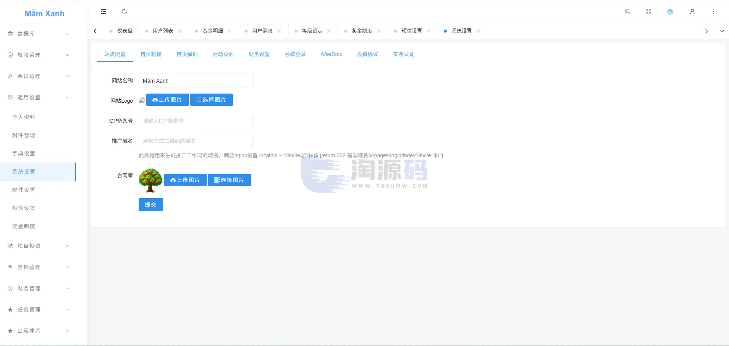
Task: Close the 资金明细 tab
Action: tap(229, 31)
